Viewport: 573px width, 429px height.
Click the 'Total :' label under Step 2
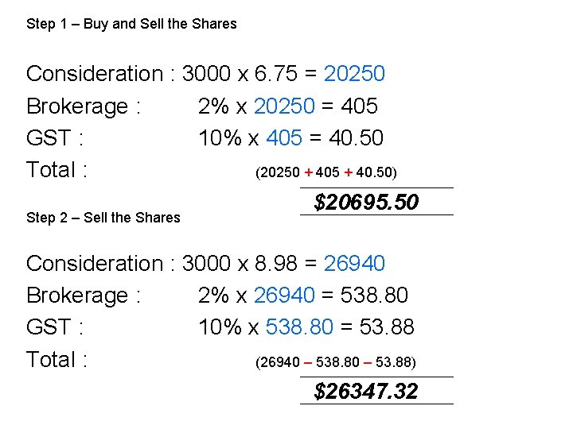pos(57,360)
